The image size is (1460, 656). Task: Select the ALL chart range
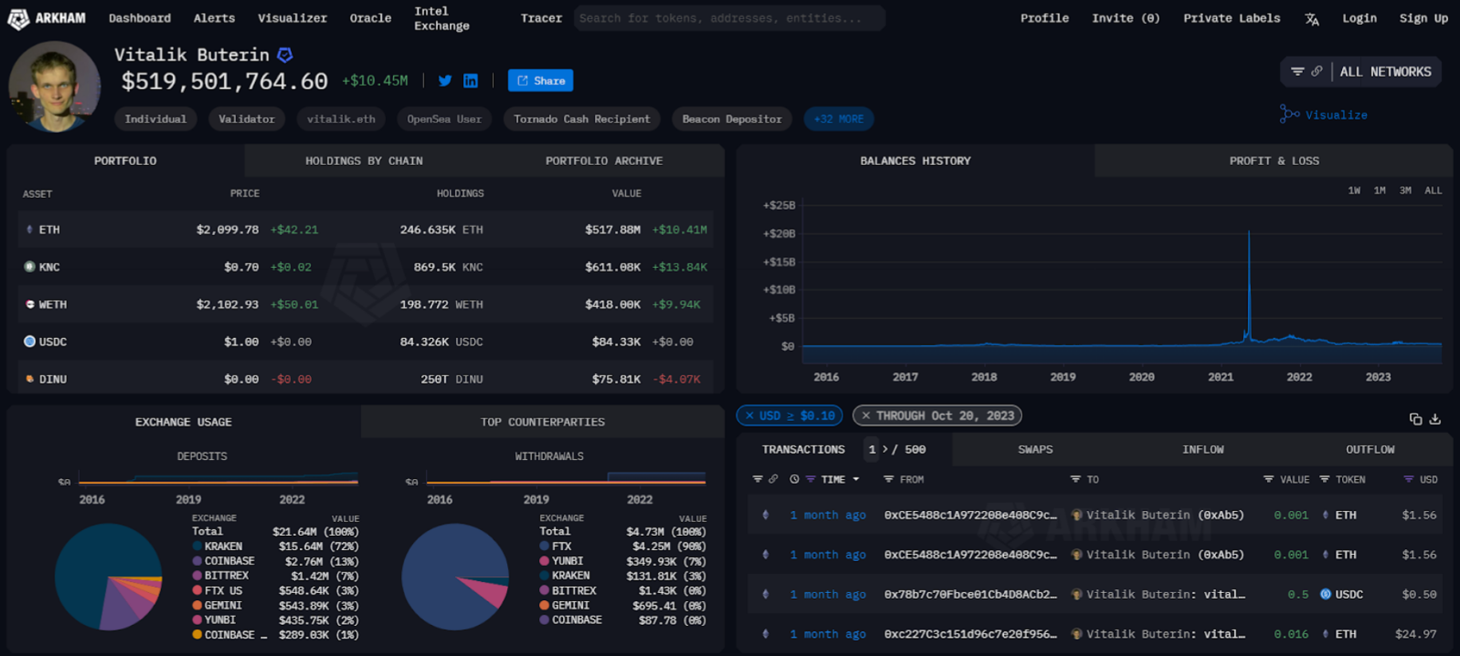pos(1433,191)
